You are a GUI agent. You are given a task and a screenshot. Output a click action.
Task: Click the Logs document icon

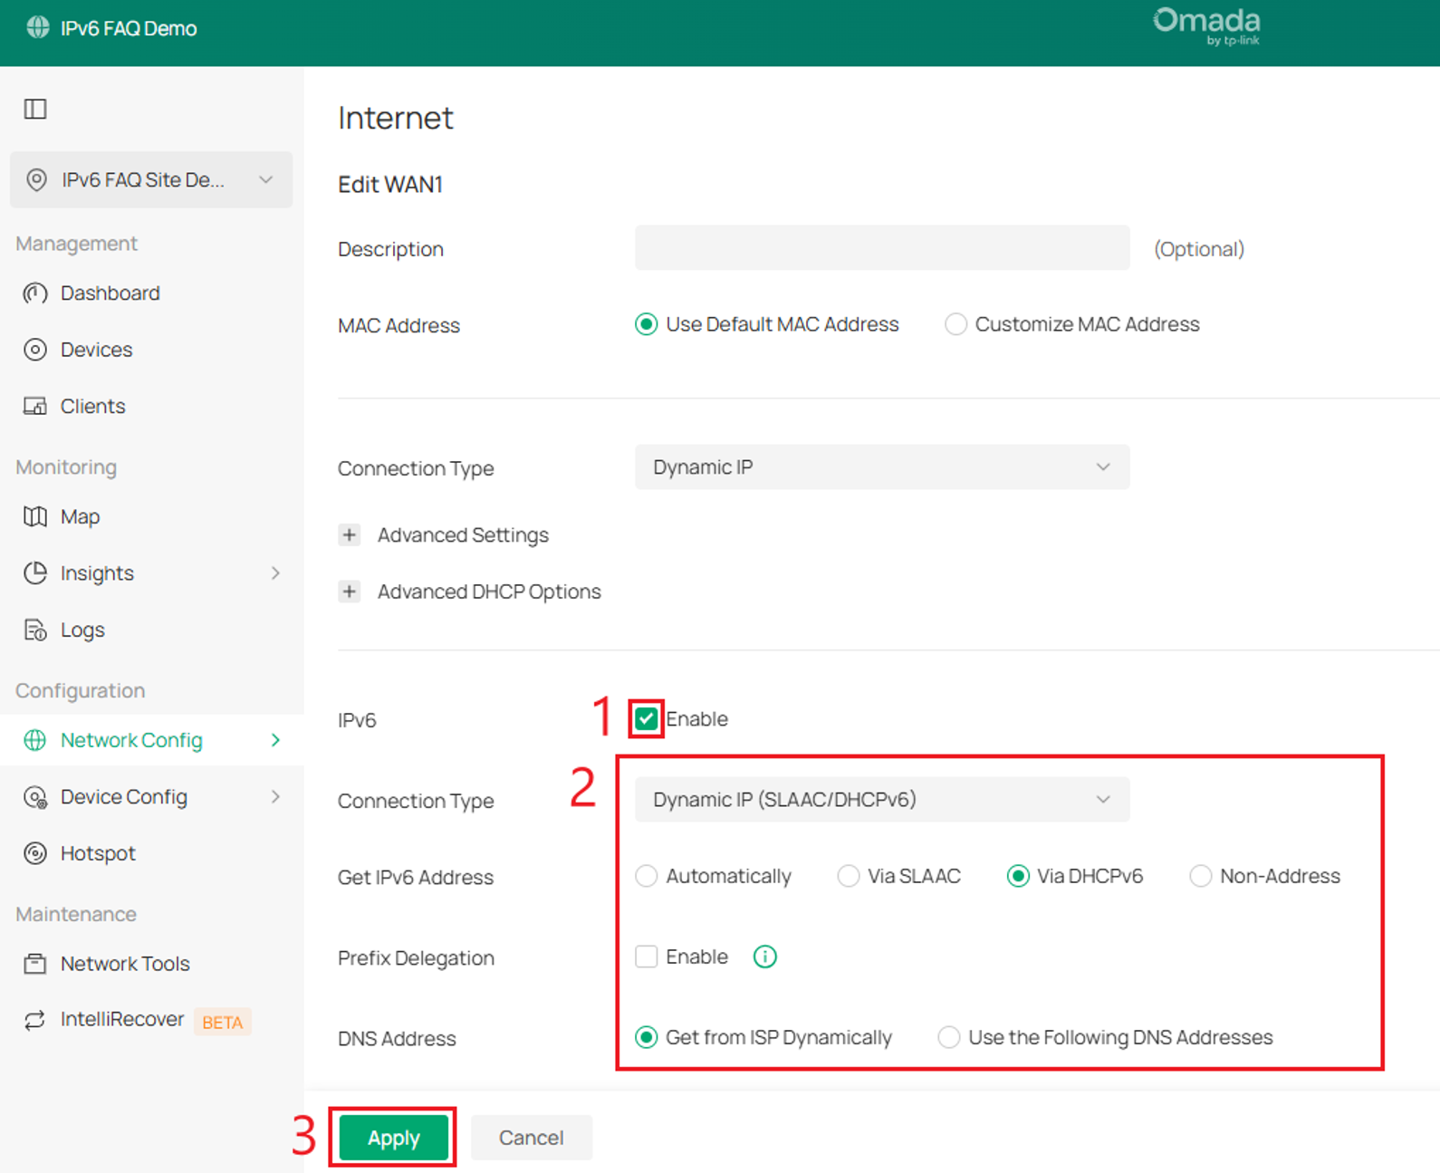(35, 630)
